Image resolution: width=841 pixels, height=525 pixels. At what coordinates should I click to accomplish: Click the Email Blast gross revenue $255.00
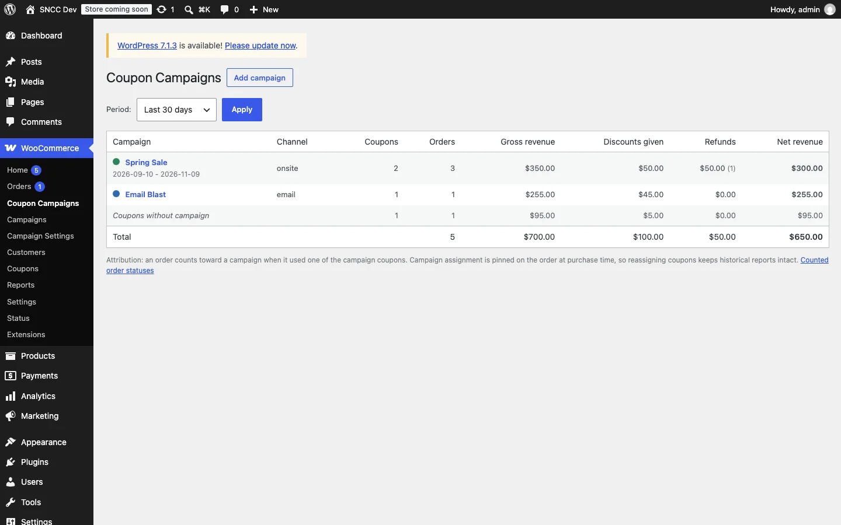540,194
